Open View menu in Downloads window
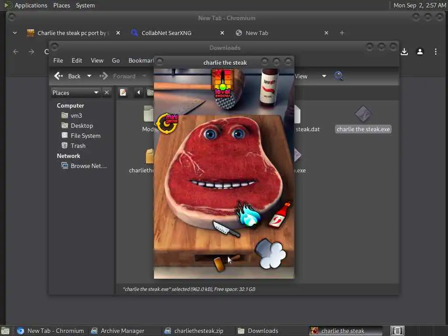The image size is (448, 336). 97,60
